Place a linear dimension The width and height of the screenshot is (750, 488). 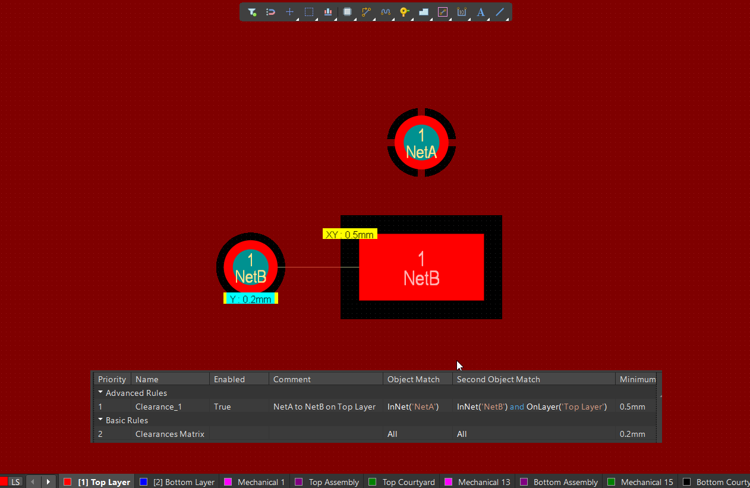[x=462, y=12]
